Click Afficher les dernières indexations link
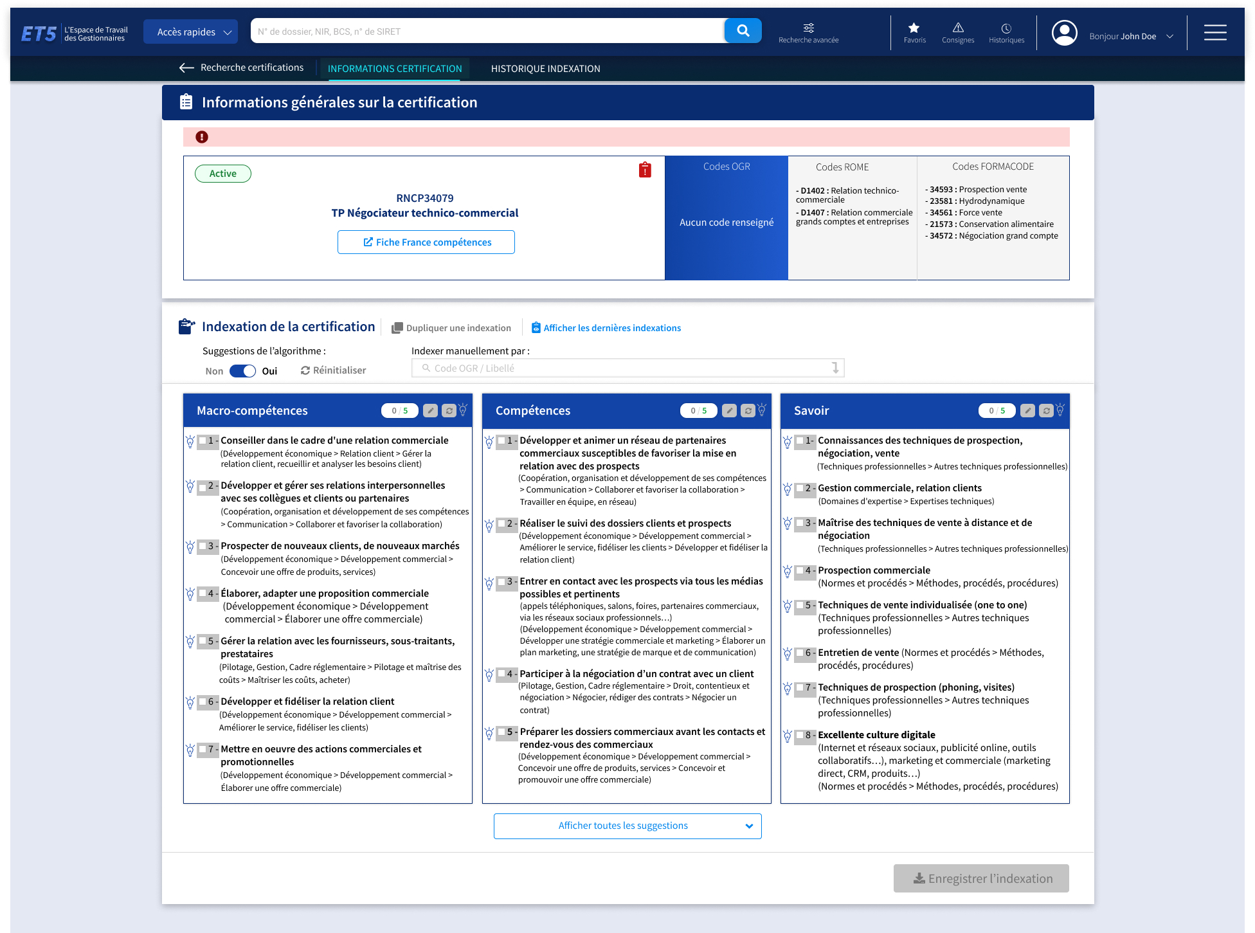 pyautogui.click(x=611, y=328)
